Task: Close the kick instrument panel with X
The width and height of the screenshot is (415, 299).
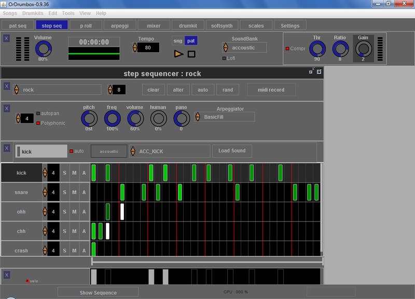Action: click(x=7, y=148)
